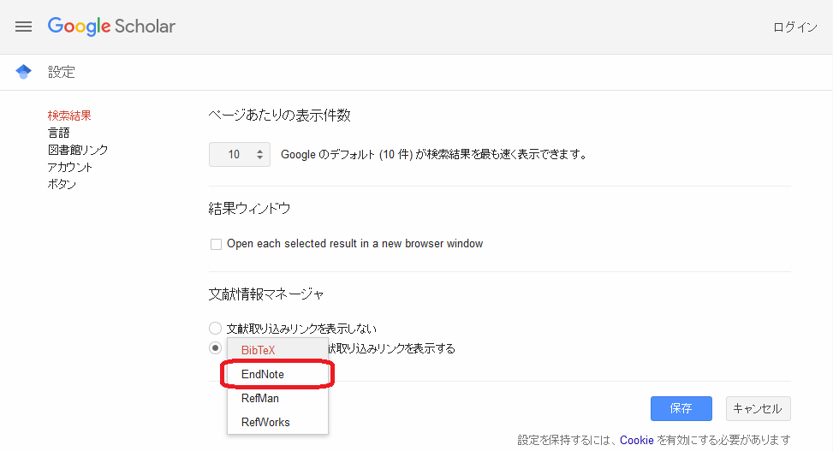Screen dimensions: 833x451
Task: Open the results per page dropdown
Action: pos(240,155)
